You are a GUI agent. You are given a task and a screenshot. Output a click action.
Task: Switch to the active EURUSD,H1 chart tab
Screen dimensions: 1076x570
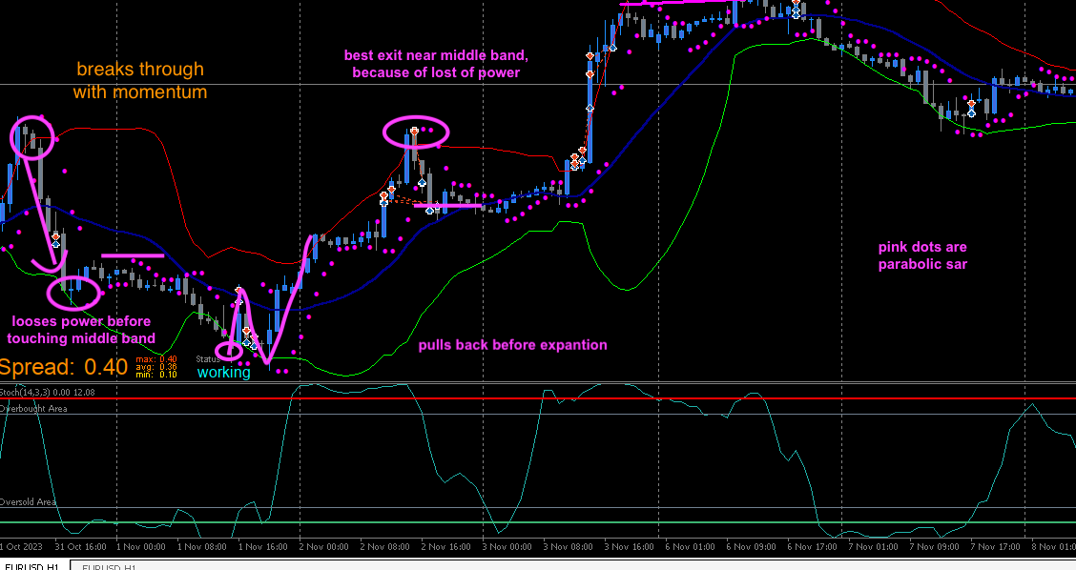pyautogui.click(x=34, y=566)
